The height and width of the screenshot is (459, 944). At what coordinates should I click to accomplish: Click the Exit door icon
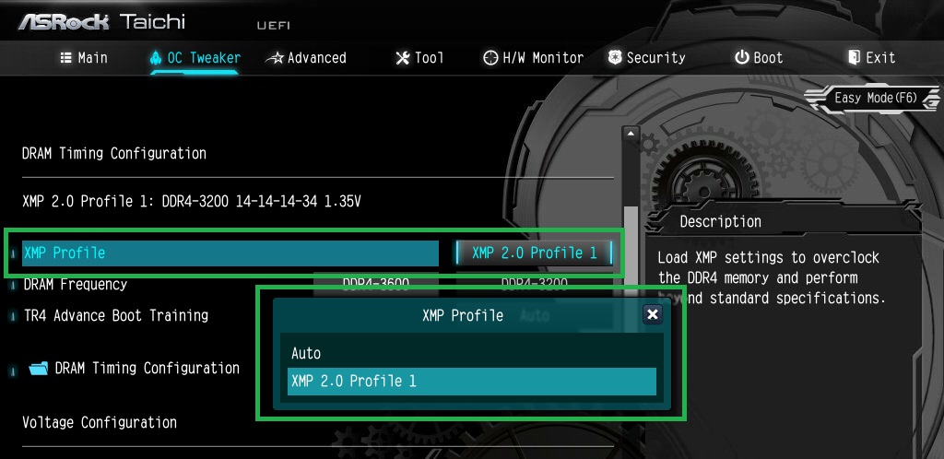coord(854,58)
